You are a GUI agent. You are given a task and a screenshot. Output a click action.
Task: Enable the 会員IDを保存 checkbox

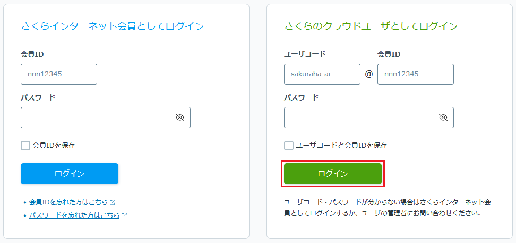point(25,146)
